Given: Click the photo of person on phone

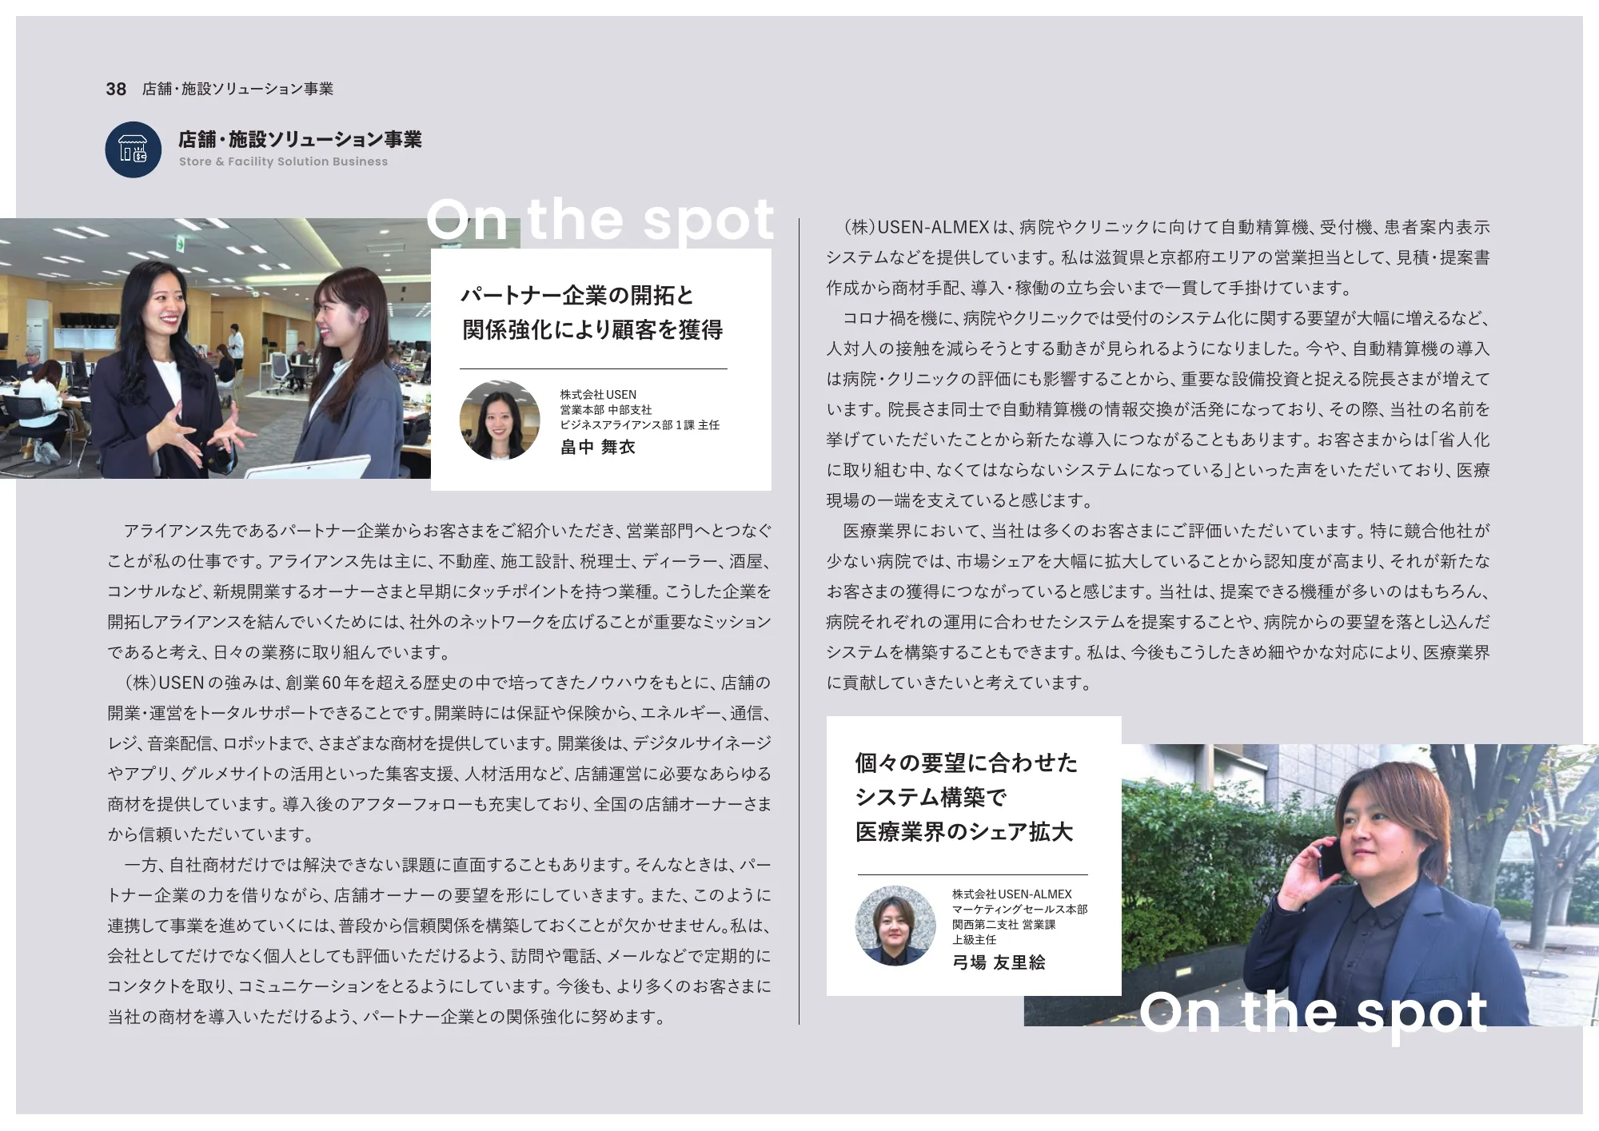Looking at the screenshot, I should [1359, 885].
